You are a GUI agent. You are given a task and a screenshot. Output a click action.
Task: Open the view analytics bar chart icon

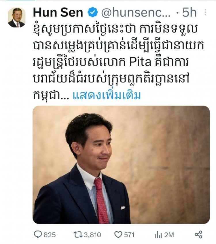(158, 235)
